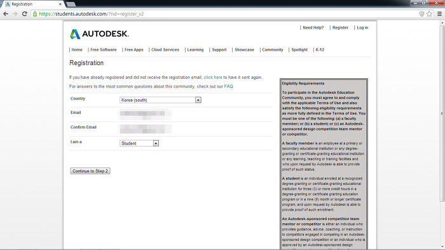Viewport: 445px width, 250px height.
Task: Expand the Country dropdown showing Korea (south)
Action: (160, 100)
